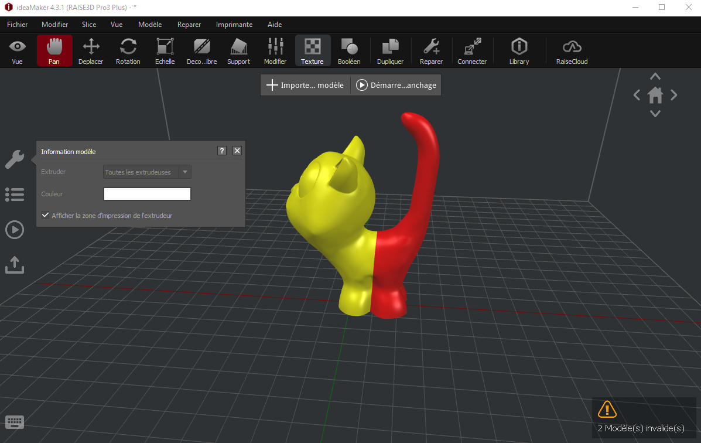
Task: Open the Vue menu in menu bar
Action: 117,25
